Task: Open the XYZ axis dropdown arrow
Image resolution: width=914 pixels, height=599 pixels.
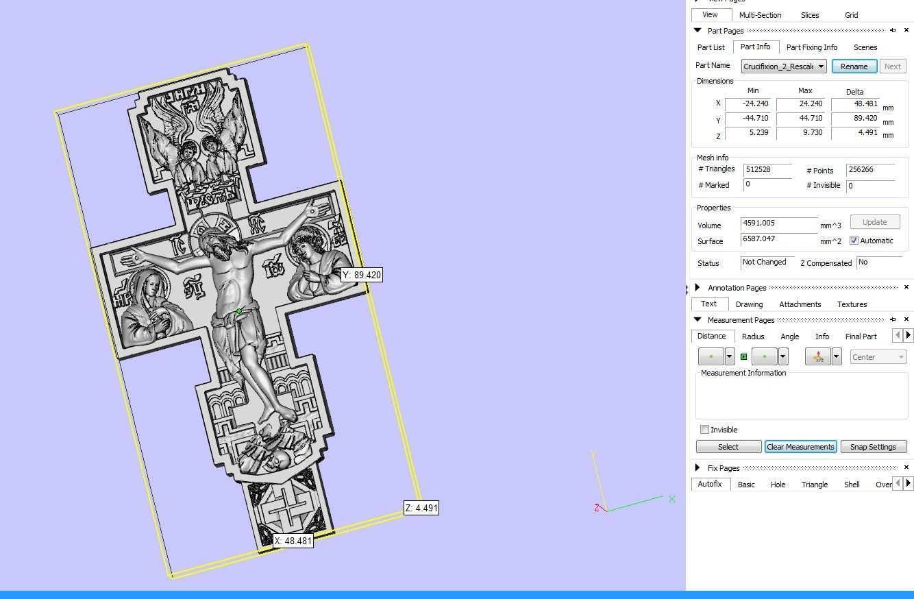Action: coord(837,356)
